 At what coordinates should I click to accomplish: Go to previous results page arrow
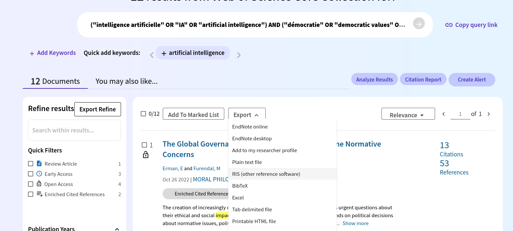(x=444, y=114)
